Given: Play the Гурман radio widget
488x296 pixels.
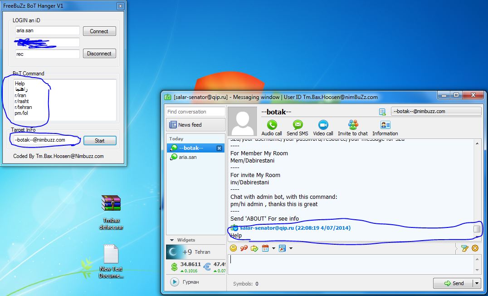Looking at the screenshot, I should pos(174,282).
